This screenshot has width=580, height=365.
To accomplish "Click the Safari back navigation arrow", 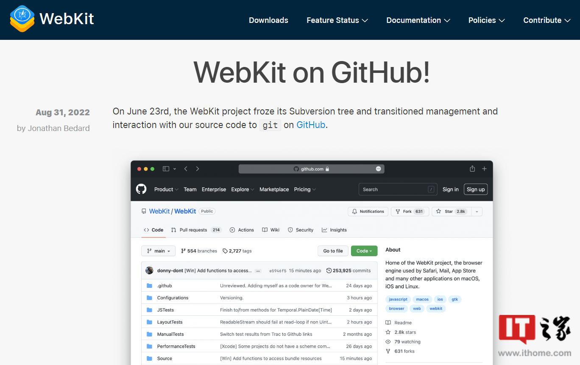I will click(x=186, y=168).
